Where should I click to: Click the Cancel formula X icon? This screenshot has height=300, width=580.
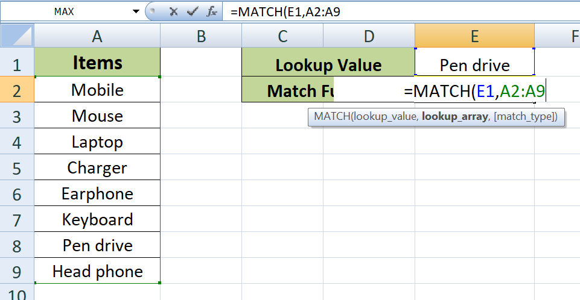pyautogui.click(x=173, y=11)
